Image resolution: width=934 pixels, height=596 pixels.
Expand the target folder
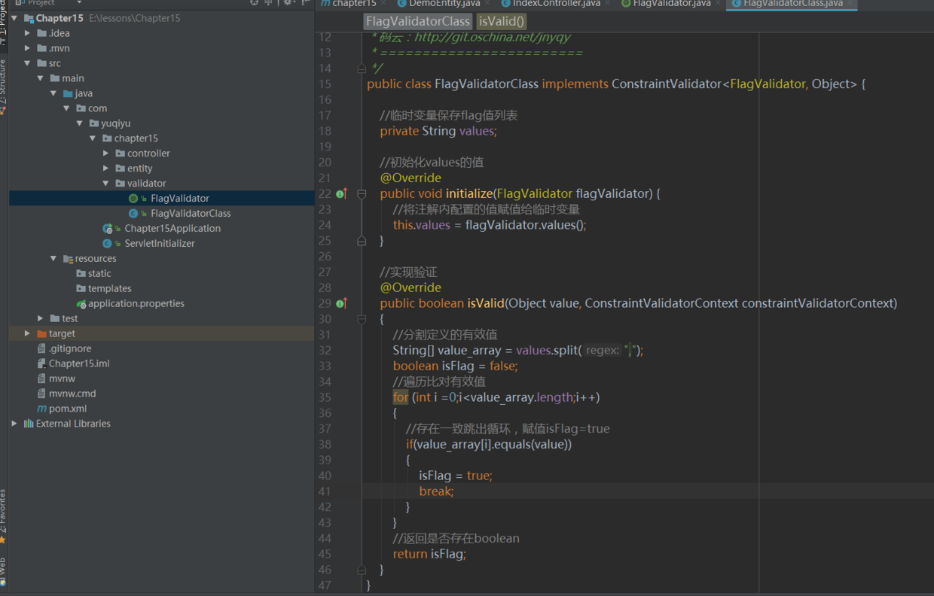click(x=28, y=333)
